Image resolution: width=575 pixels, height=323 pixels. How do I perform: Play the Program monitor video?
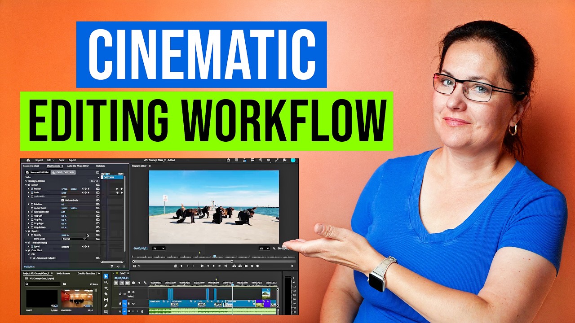click(x=214, y=266)
